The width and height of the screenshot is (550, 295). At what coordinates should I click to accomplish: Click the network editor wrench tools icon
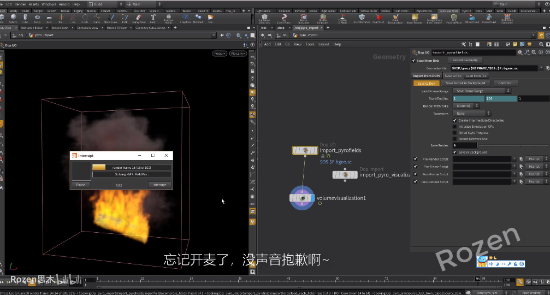[x=463, y=44]
